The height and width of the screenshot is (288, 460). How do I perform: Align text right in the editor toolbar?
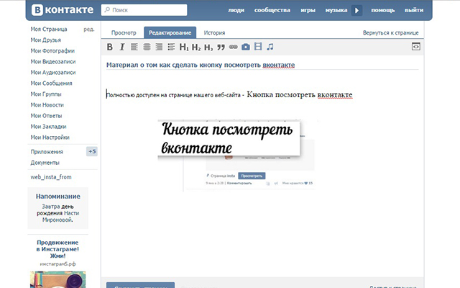159,47
